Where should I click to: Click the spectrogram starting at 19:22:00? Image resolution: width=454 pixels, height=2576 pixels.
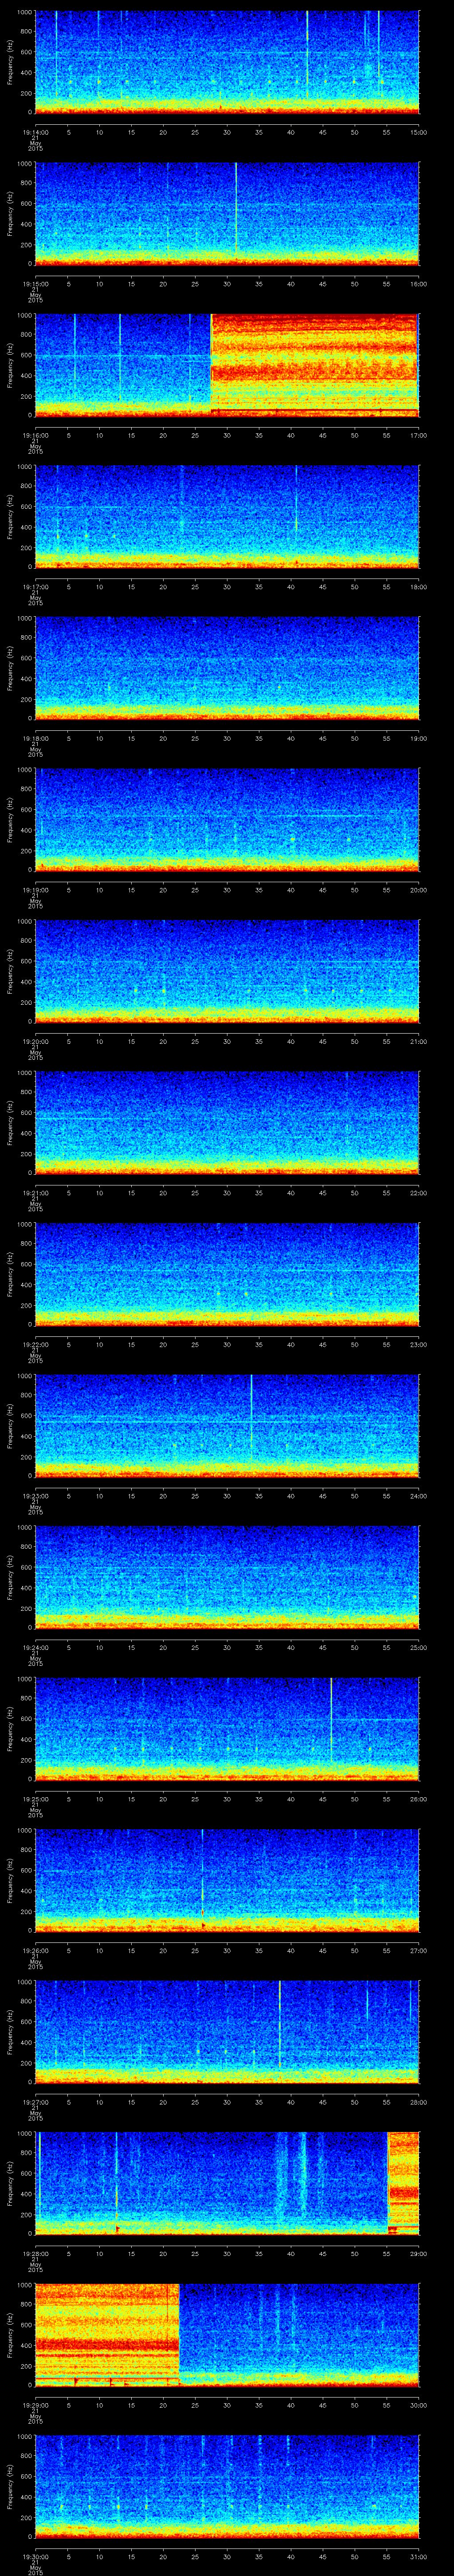pyautogui.click(x=227, y=1274)
